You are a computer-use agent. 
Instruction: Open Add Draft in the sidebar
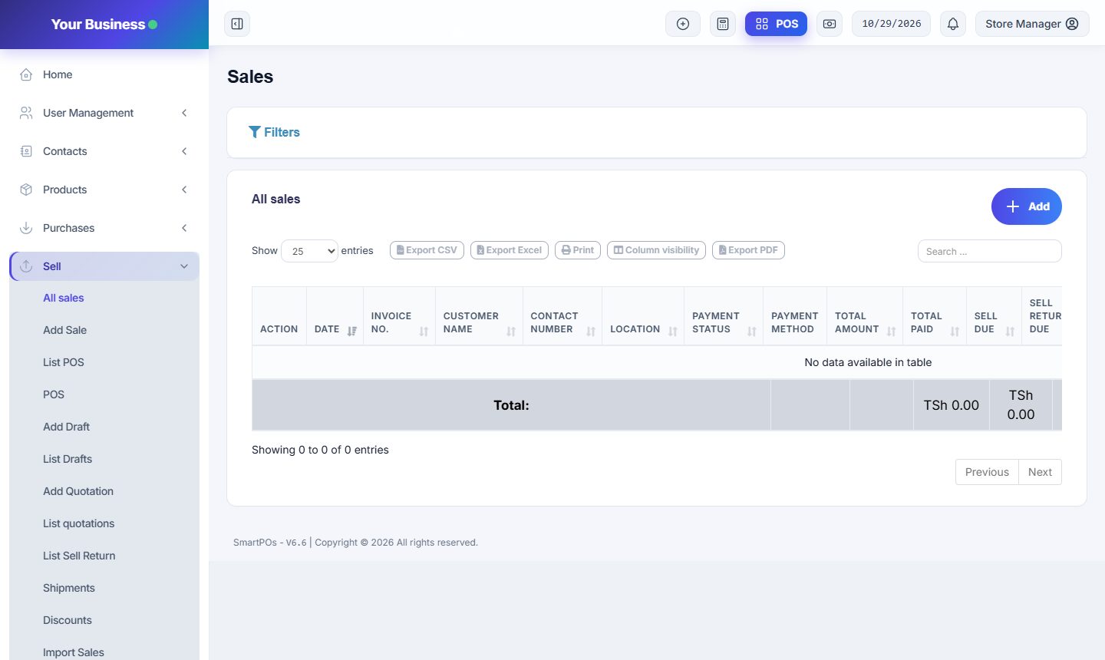point(66,427)
